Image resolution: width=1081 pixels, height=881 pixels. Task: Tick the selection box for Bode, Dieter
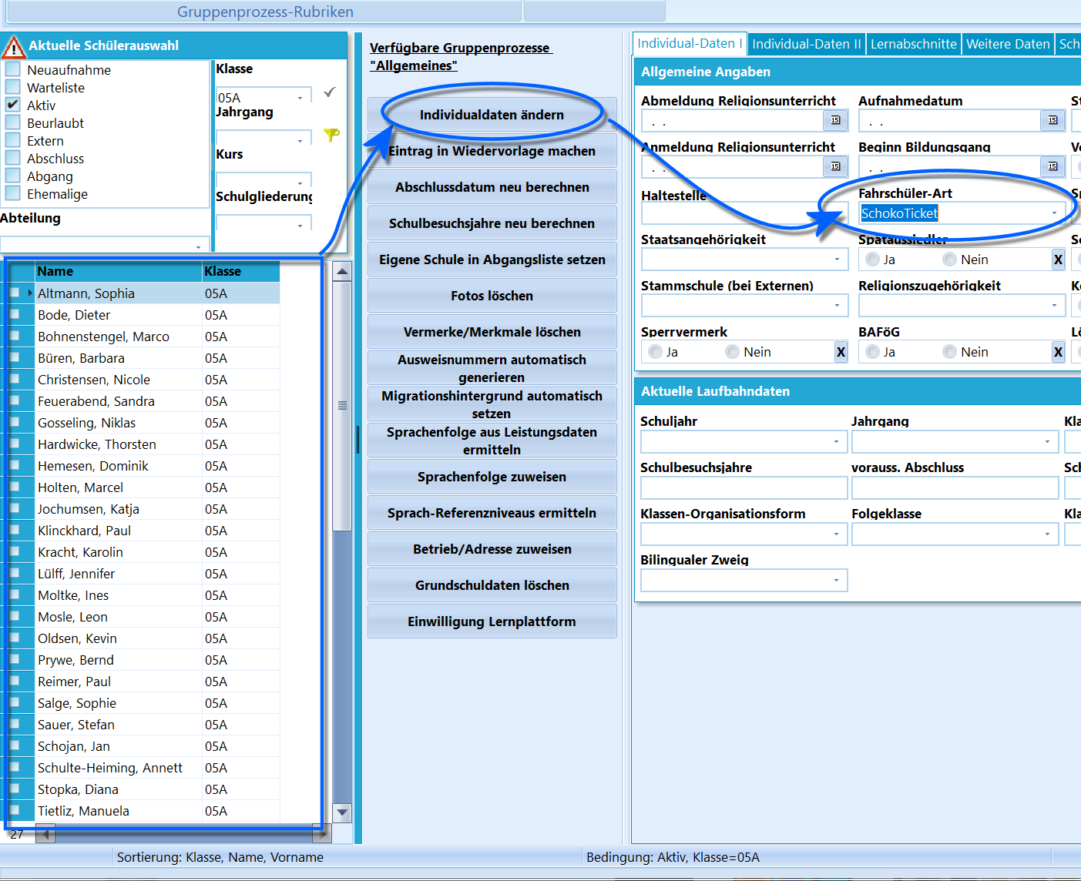tap(15, 314)
